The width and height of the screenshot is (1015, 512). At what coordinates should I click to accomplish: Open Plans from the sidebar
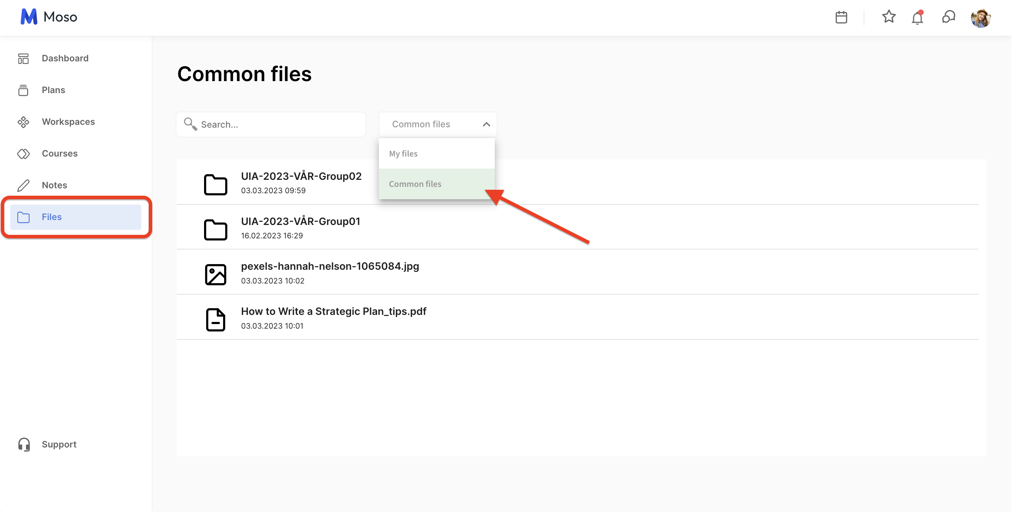[53, 90]
